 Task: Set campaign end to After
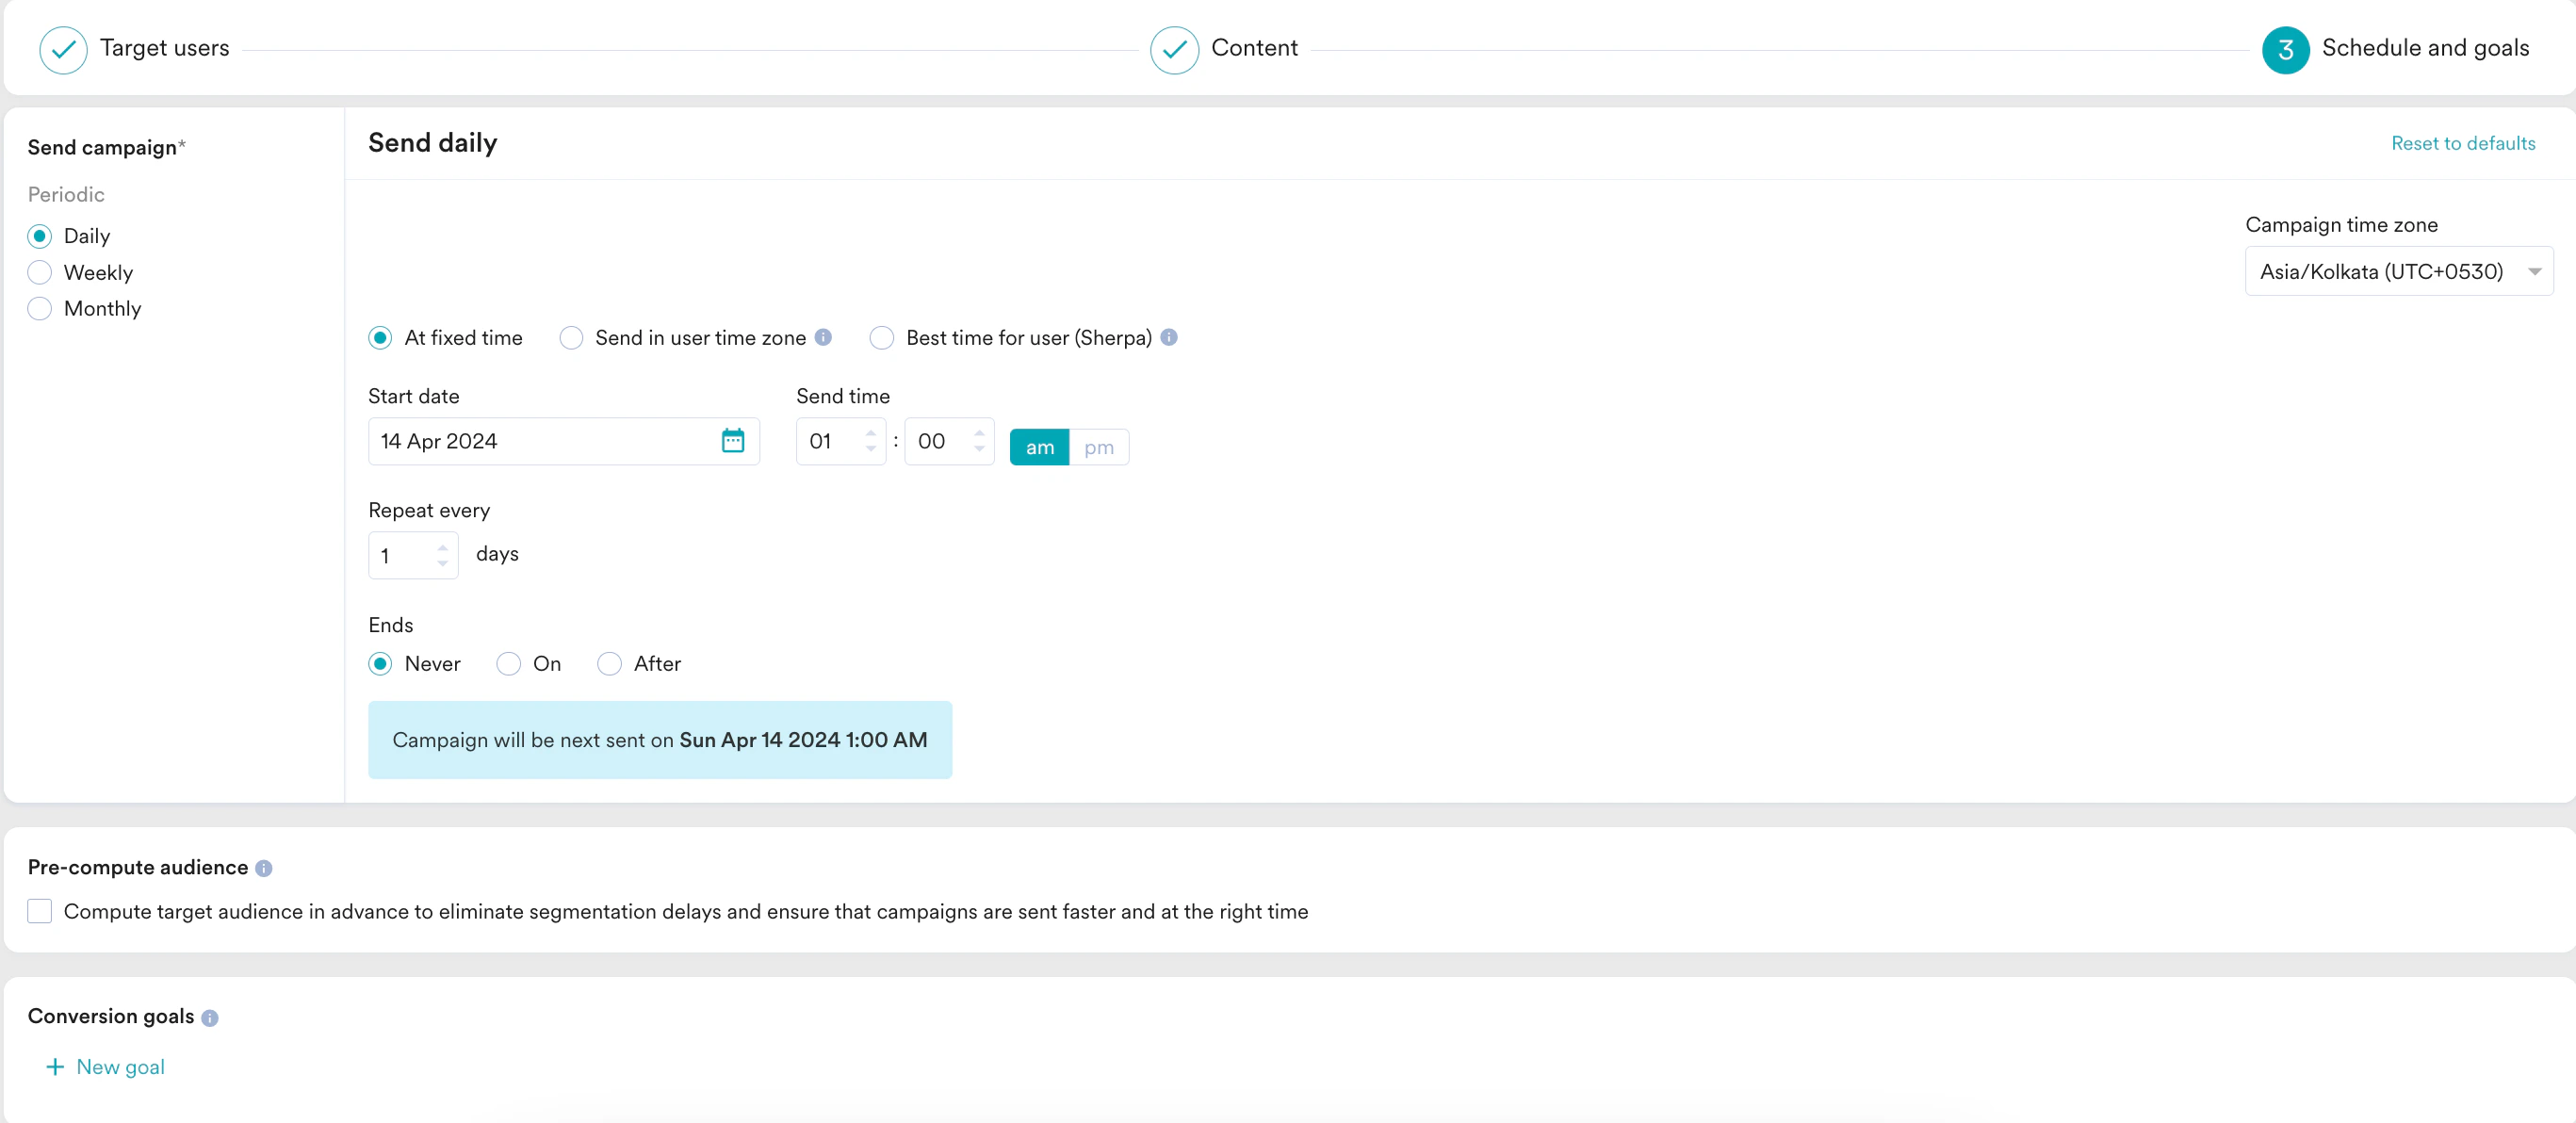coord(609,664)
